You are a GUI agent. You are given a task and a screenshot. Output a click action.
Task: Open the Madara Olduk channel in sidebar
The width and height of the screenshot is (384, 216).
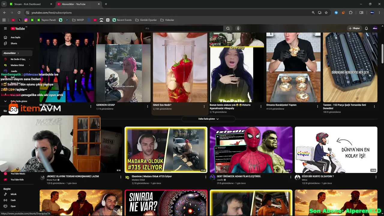tap(16, 65)
